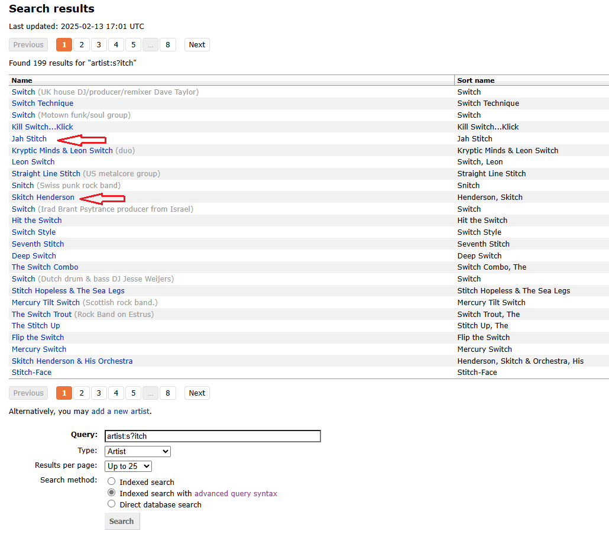609x534 pixels.
Task: Click the Search results heading
Action: coord(51,8)
